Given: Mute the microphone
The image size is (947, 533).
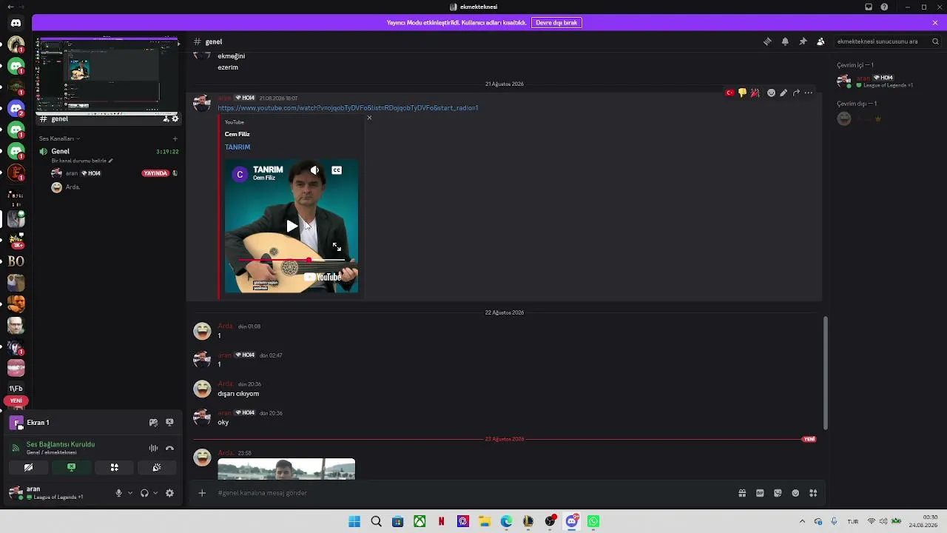Looking at the screenshot, I should click(x=118, y=493).
